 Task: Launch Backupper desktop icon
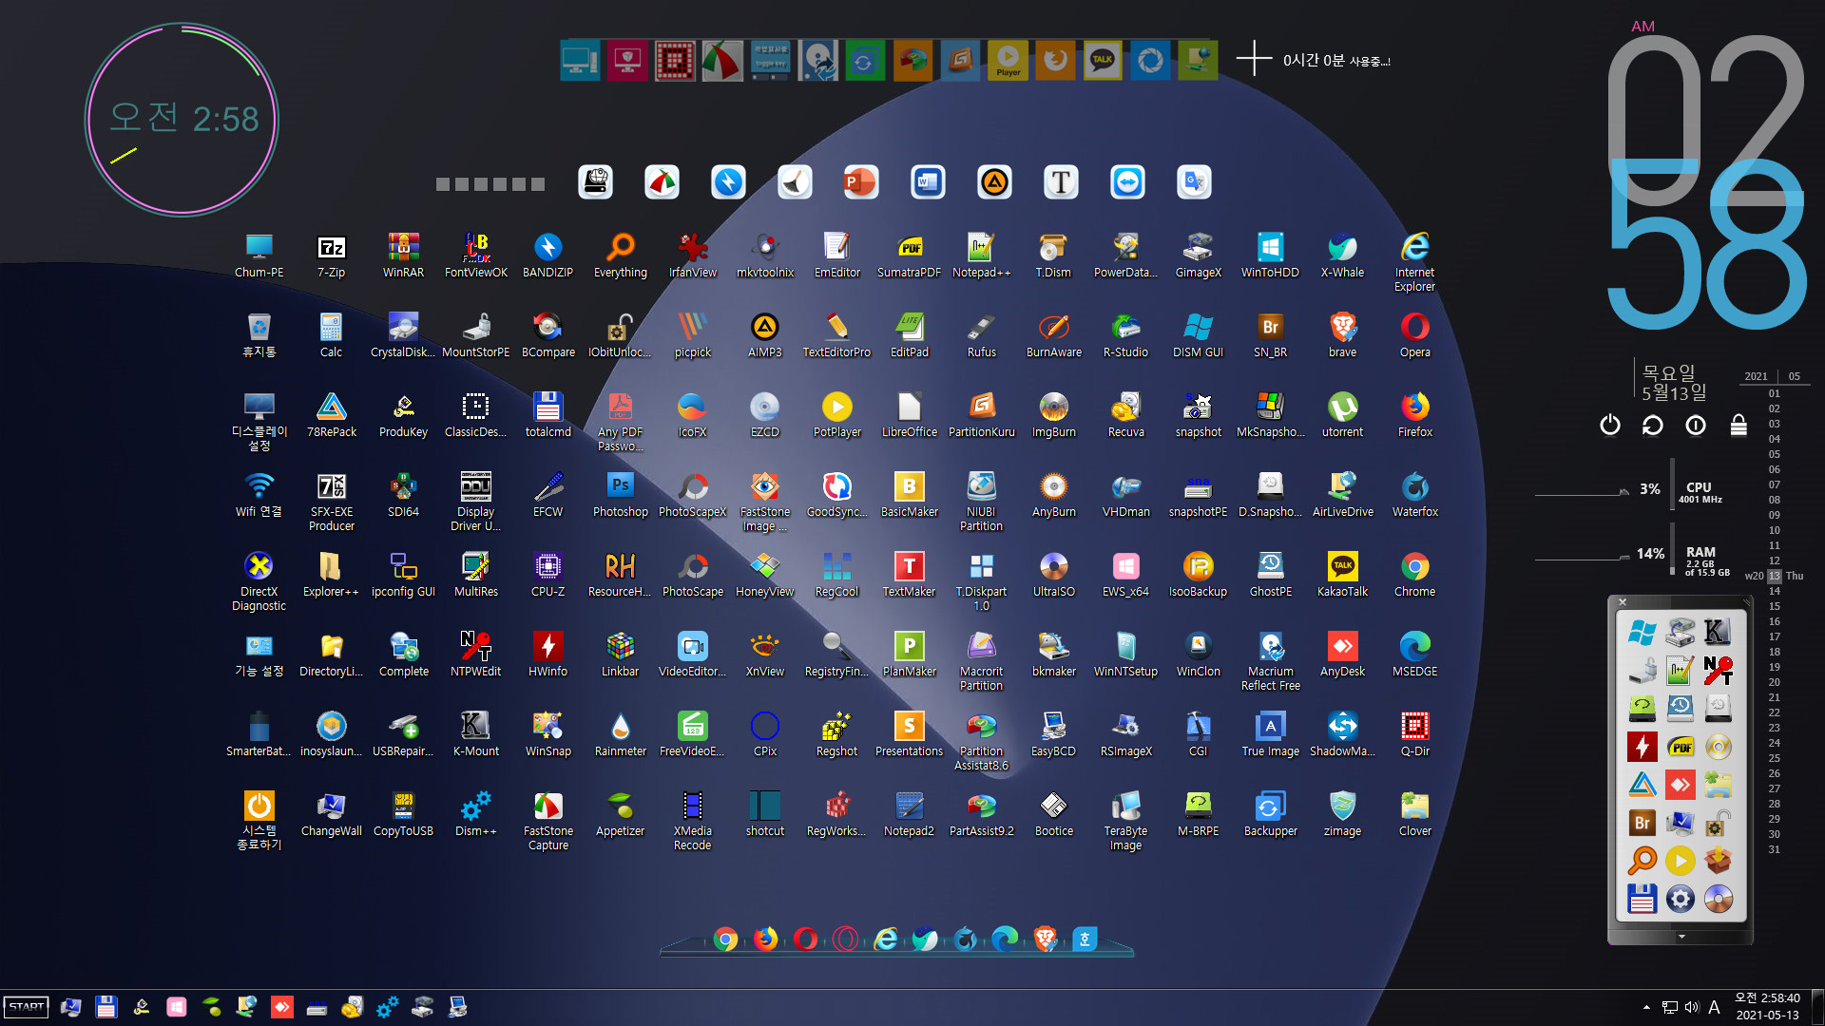[x=1270, y=813]
